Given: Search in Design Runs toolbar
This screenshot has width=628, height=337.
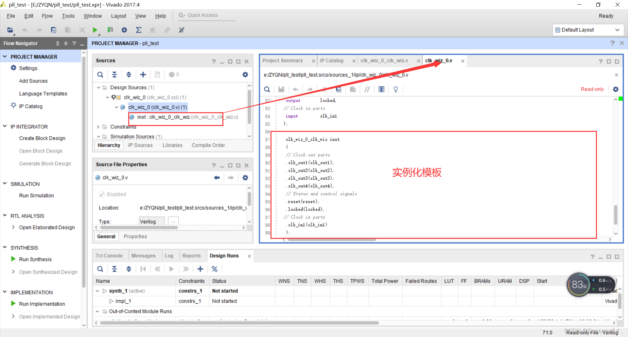Looking at the screenshot, I should pos(100,269).
